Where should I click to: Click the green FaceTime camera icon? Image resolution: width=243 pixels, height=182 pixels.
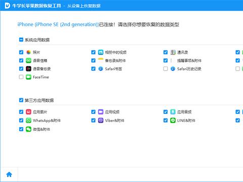(x=28, y=77)
